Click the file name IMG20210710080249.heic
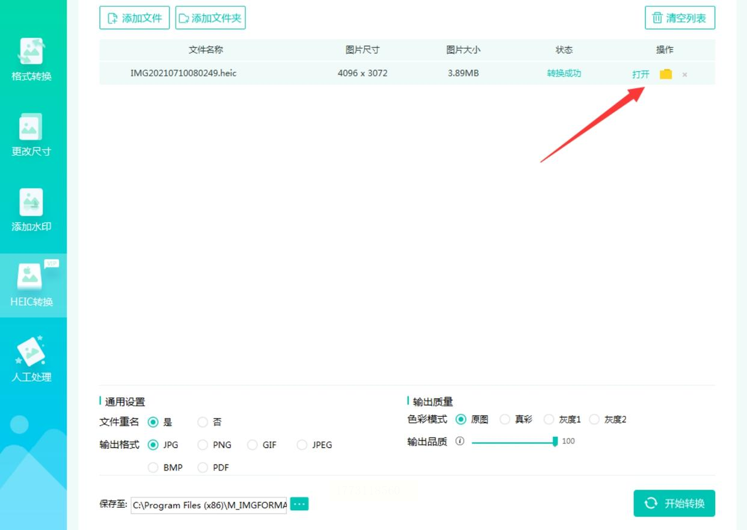 tap(183, 73)
